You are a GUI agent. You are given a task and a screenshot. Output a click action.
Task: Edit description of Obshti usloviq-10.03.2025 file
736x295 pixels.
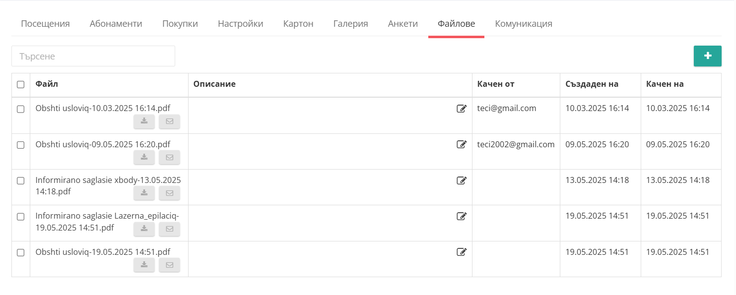click(x=462, y=109)
